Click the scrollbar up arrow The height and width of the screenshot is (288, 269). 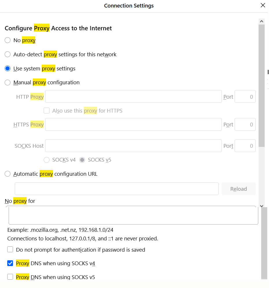coord(261,21)
